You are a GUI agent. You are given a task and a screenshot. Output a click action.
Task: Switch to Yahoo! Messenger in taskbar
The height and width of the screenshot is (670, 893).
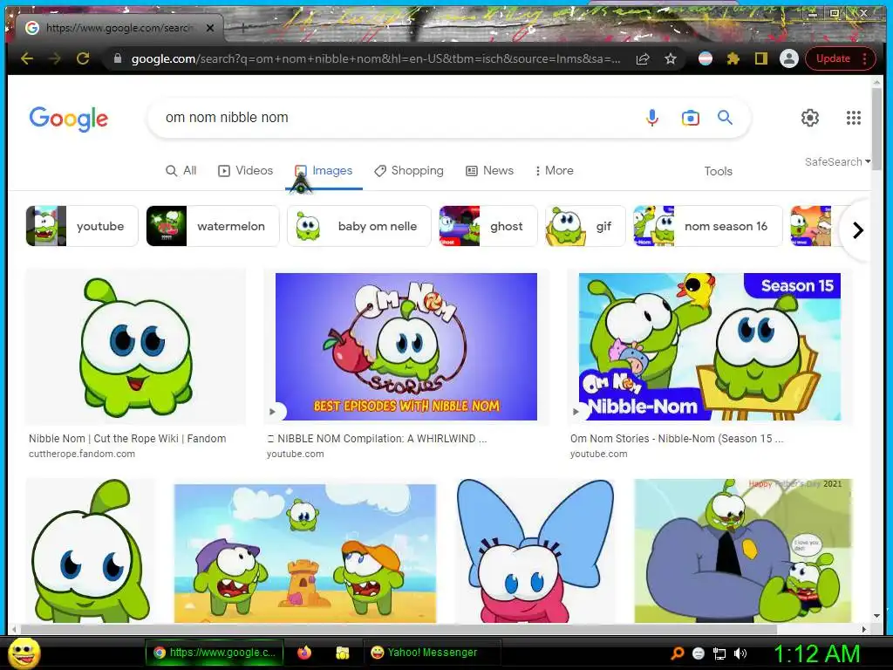pos(432,653)
